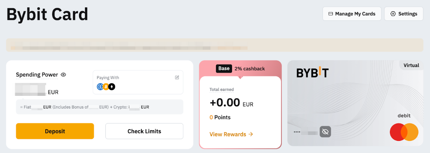The image size is (430, 153).
Task: Reveal hidden card number with crossed-eye icon
Action: click(325, 132)
